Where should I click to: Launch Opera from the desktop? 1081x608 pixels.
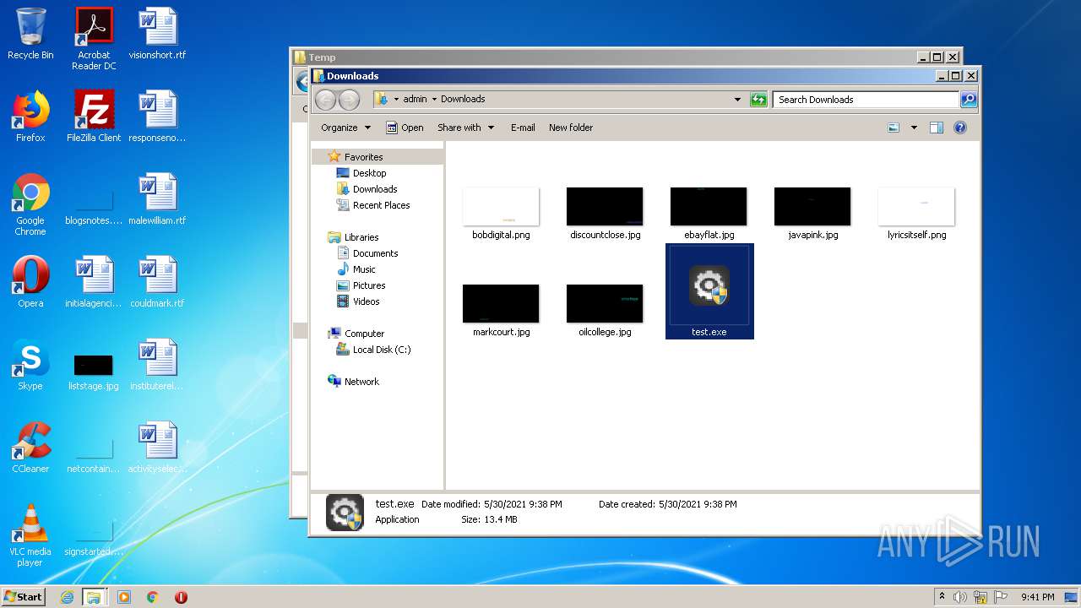(30, 282)
